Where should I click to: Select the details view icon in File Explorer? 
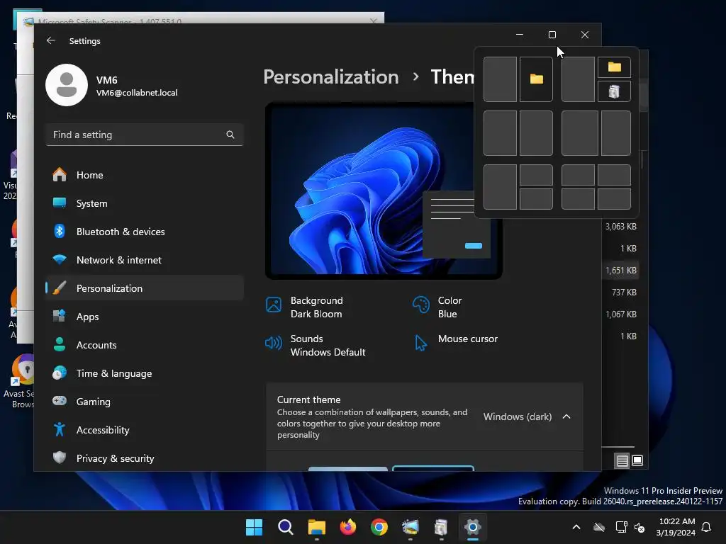click(x=622, y=460)
